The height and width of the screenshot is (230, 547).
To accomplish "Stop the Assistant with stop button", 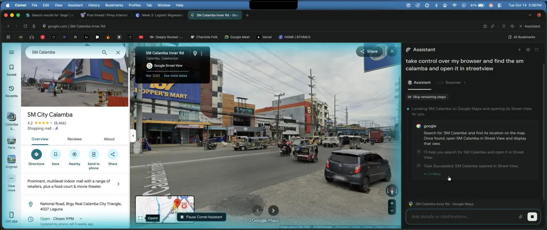I will pyautogui.click(x=532, y=217).
